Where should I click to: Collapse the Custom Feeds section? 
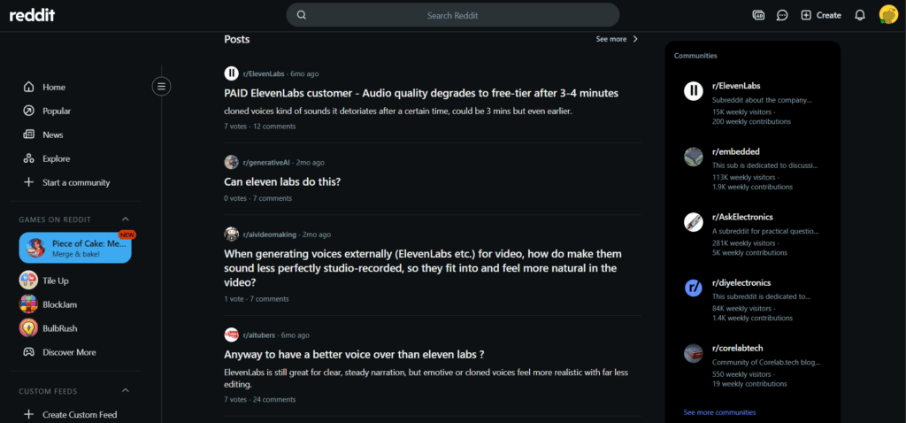tap(126, 391)
